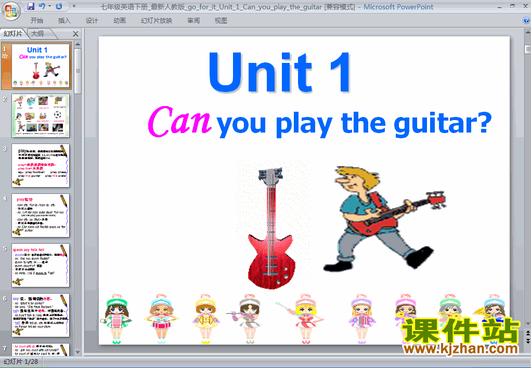Click the Redo icon
Viewport: 531px width, 368px height.
[x=59, y=6]
